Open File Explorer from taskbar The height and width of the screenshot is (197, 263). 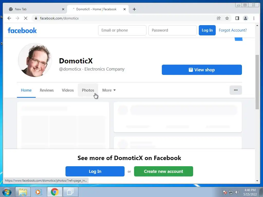coord(23,192)
